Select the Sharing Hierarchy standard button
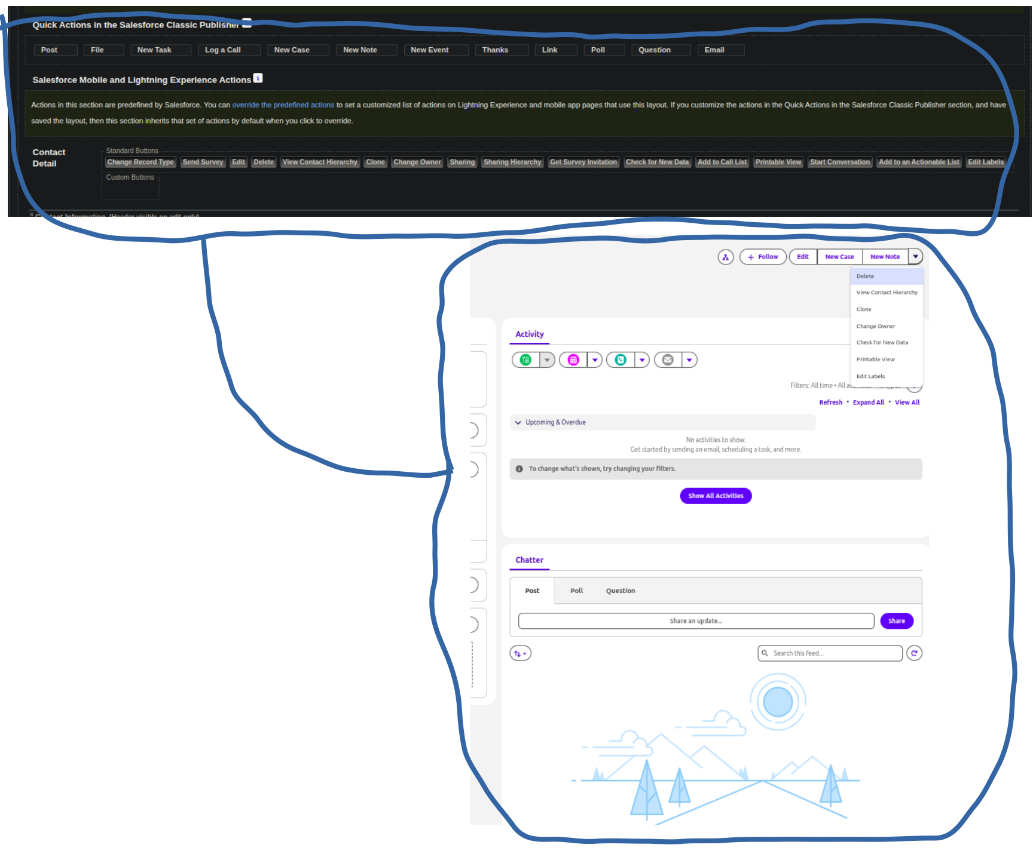Image resolution: width=1033 pixels, height=860 pixels. (512, 162)
